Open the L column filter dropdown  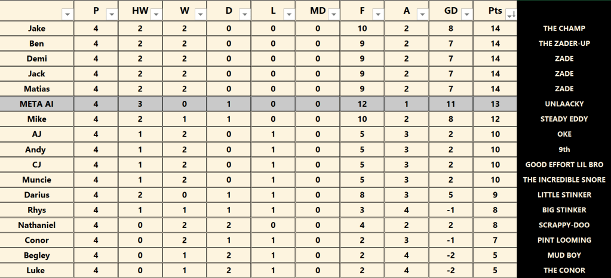pos(289,14)
